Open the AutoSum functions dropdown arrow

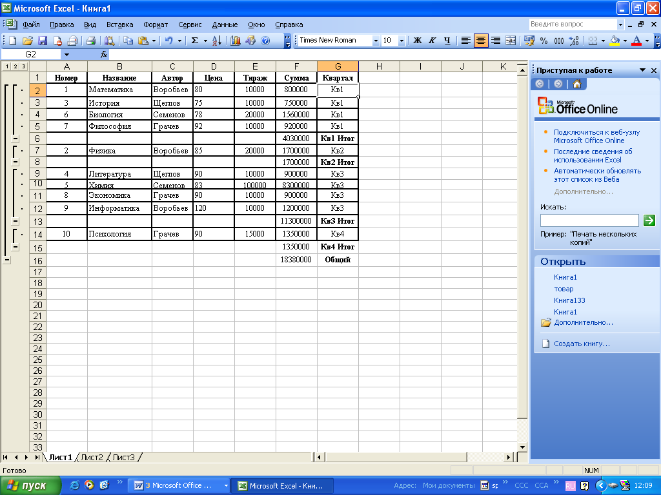205,41
